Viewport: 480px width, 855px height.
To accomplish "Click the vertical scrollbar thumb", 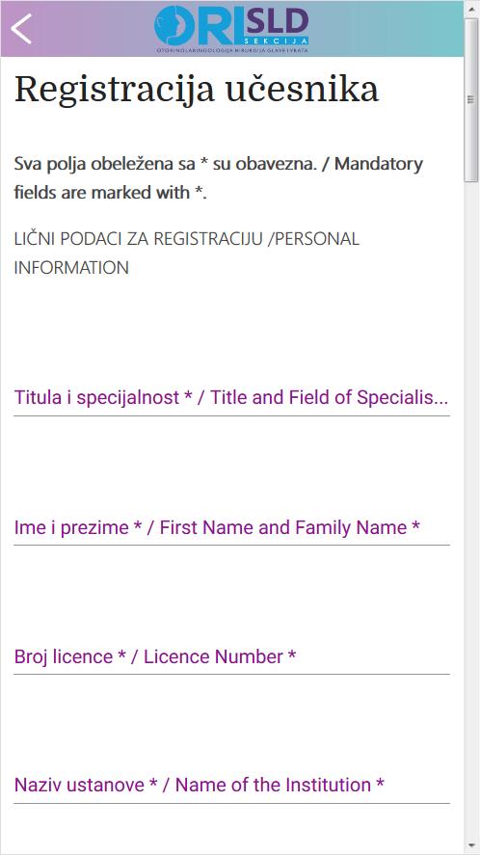I will click(x=471, y=100).
